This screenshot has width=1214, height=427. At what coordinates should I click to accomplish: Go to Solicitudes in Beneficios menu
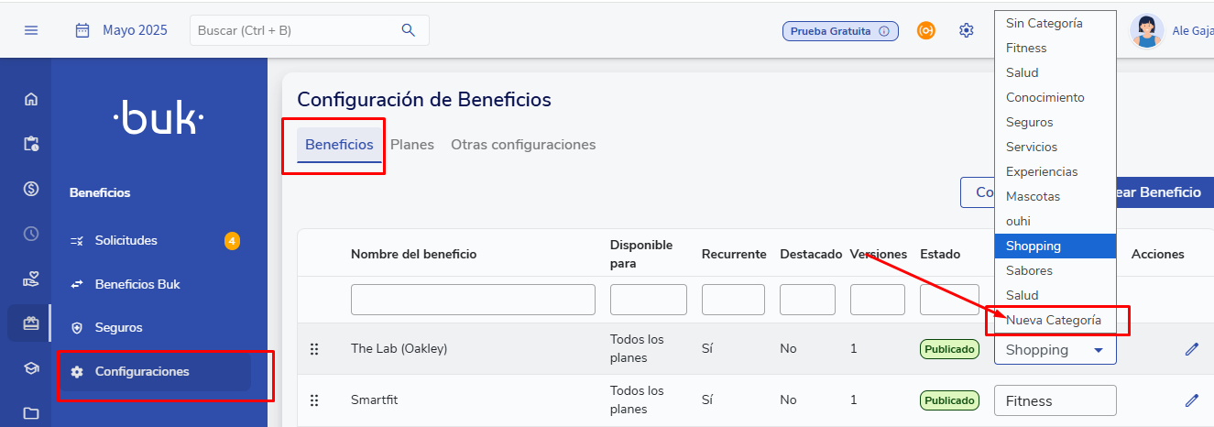[x=126, y=240]
